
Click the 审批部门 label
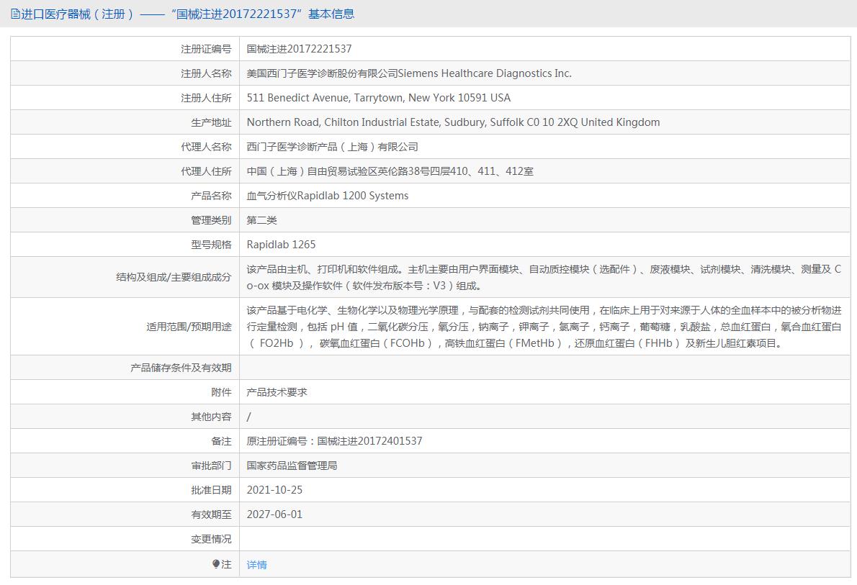click(211, 466)
